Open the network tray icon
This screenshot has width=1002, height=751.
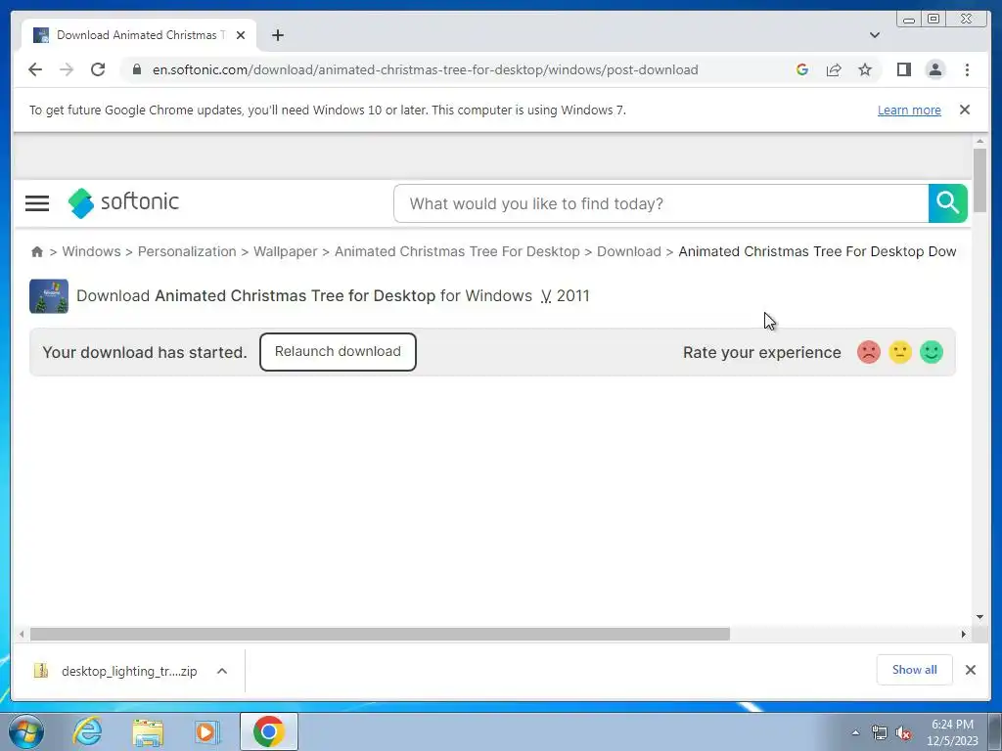(880, 732)
